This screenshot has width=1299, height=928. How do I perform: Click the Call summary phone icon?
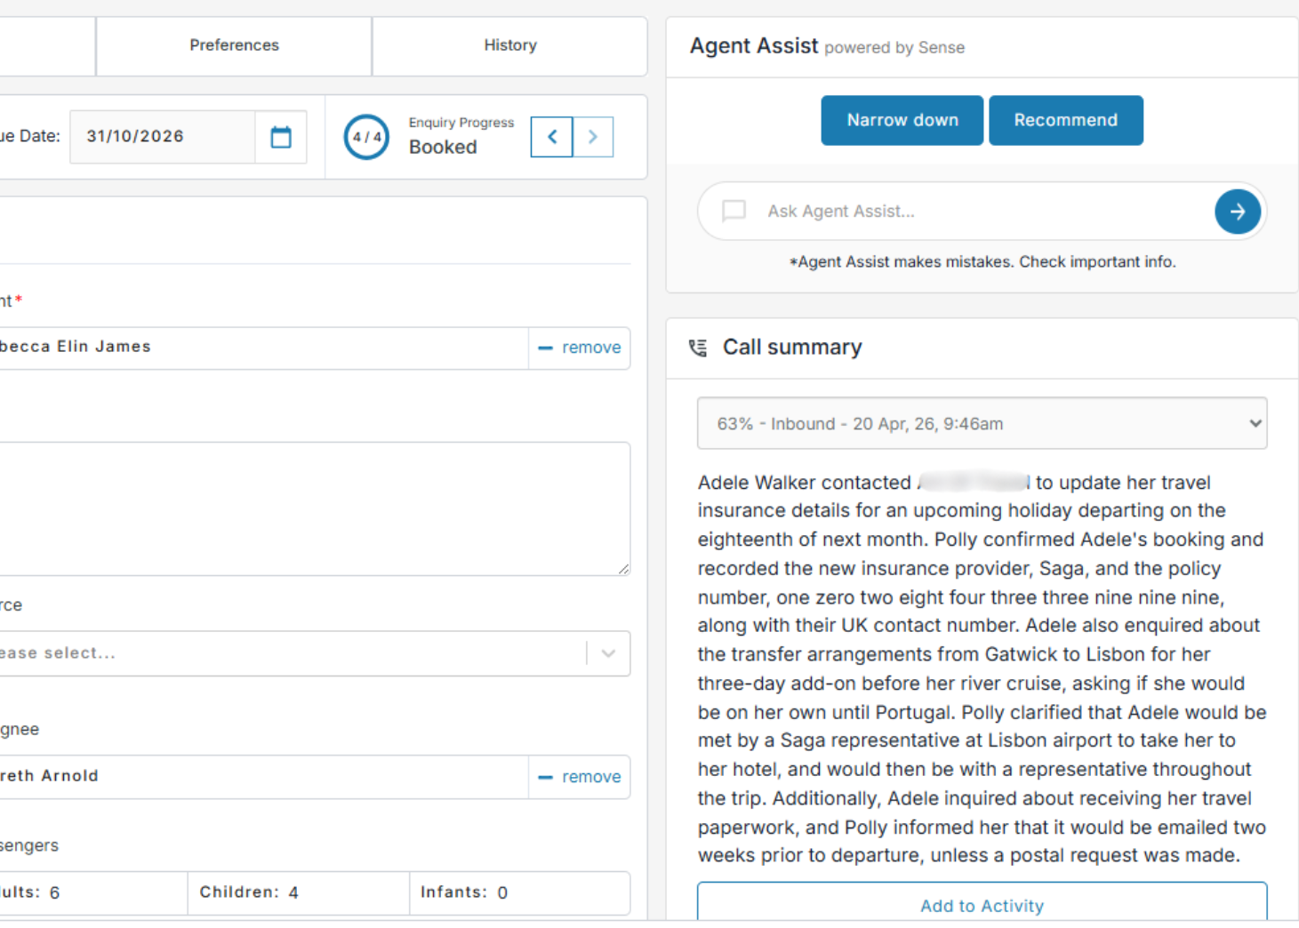tap(698, 348)
